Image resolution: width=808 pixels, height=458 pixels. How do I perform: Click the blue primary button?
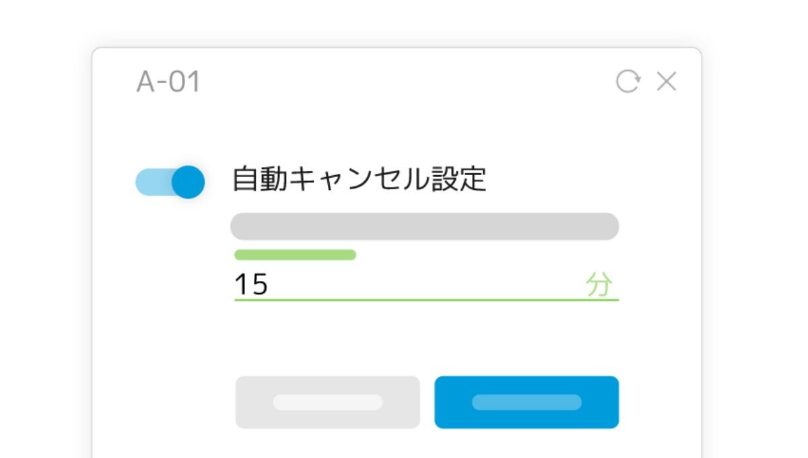pos(527,402)
